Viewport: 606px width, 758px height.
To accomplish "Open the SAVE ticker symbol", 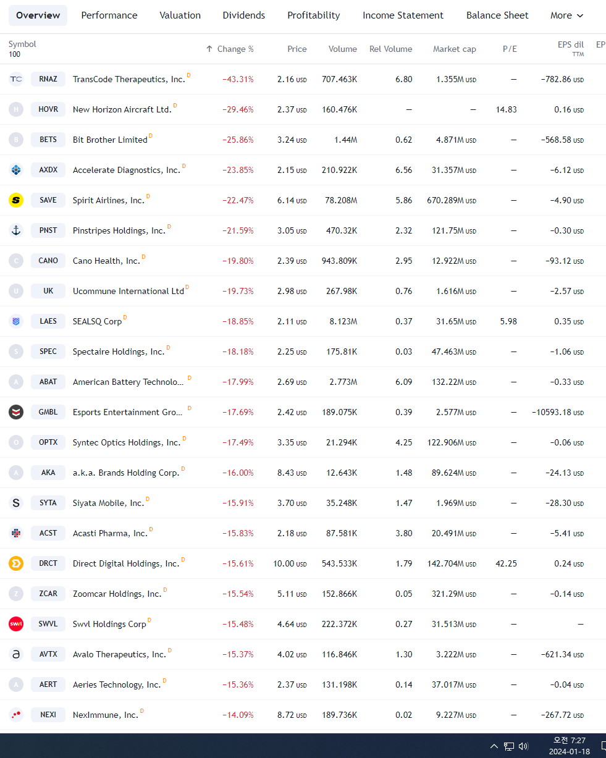I will (48, 200).
